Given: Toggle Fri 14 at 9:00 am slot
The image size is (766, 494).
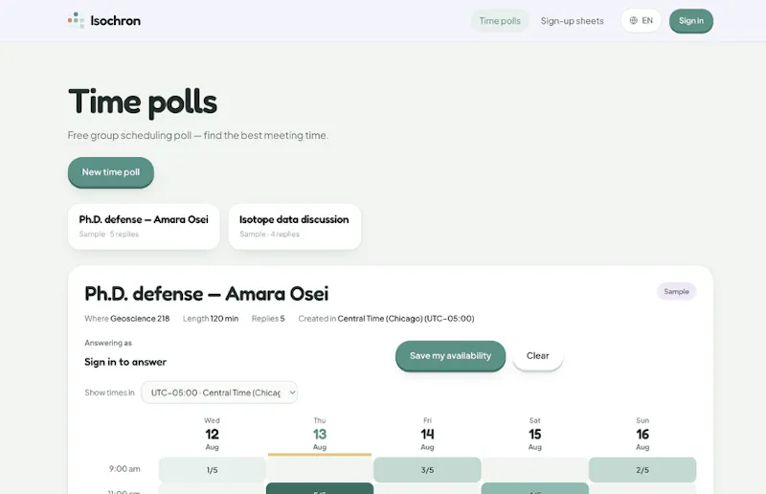Looking at the screenshot, I should 427,470.
